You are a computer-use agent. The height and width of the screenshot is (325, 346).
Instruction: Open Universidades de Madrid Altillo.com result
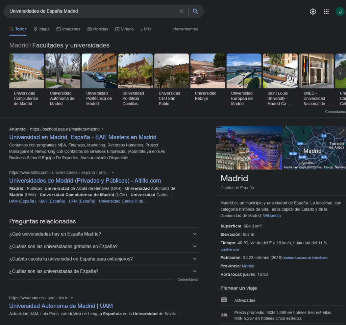click(85, 181)
